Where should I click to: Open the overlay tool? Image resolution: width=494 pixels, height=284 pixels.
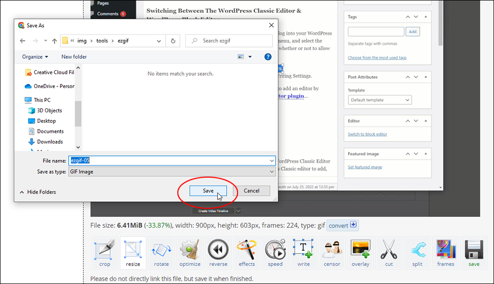tap(361, 253)
